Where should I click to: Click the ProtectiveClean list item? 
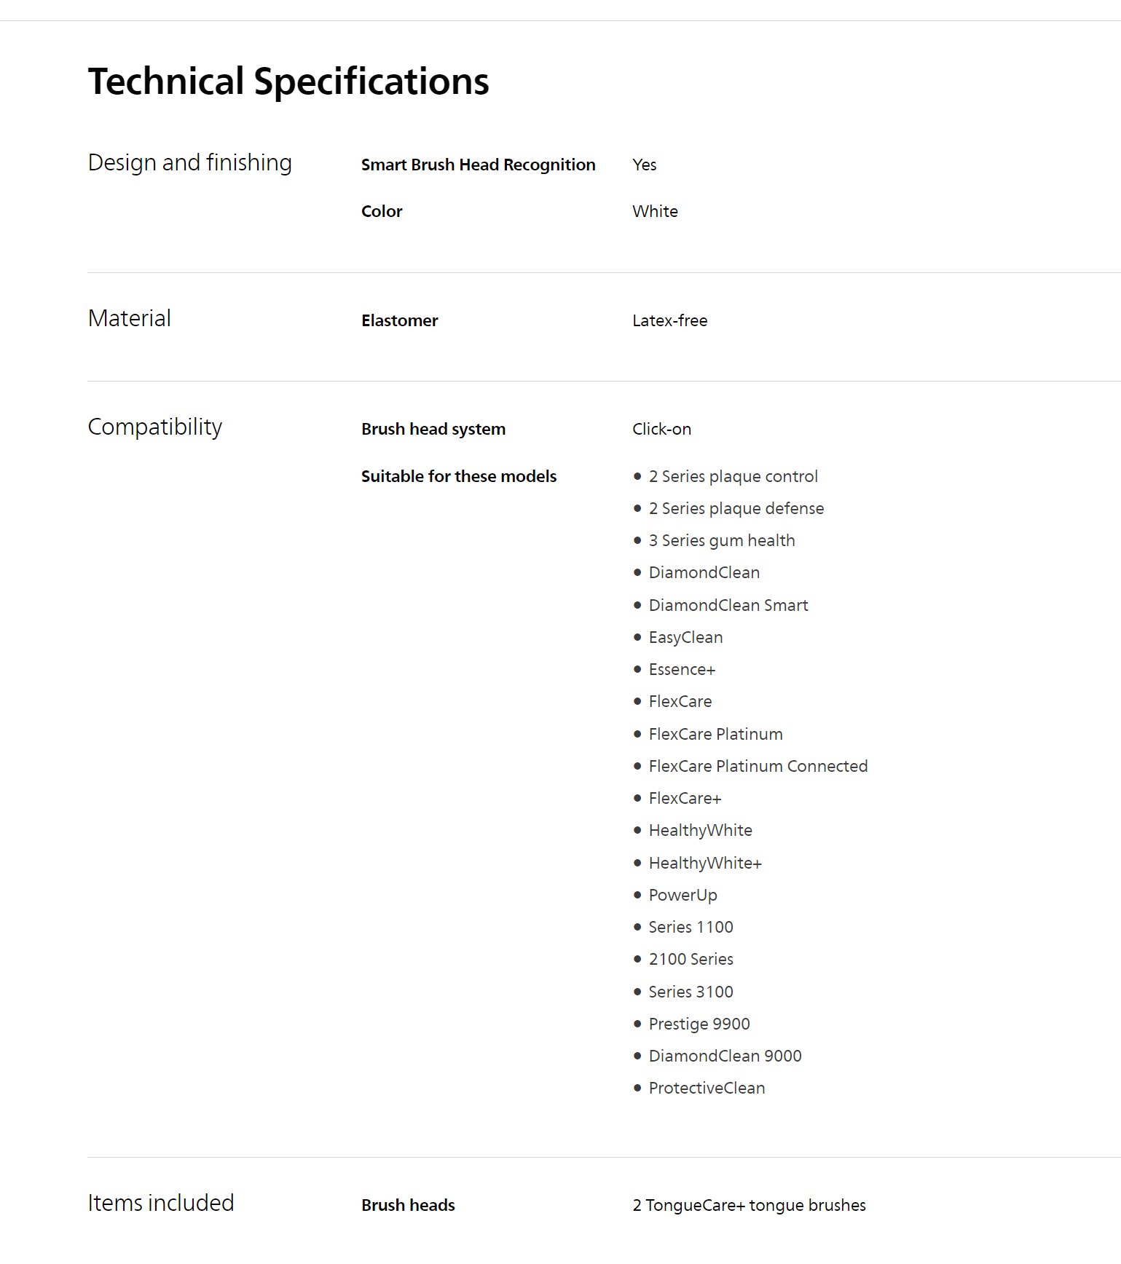click(x=706, y=1089)
